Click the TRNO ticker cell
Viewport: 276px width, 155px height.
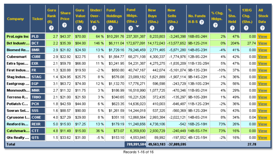coord(38,97)
